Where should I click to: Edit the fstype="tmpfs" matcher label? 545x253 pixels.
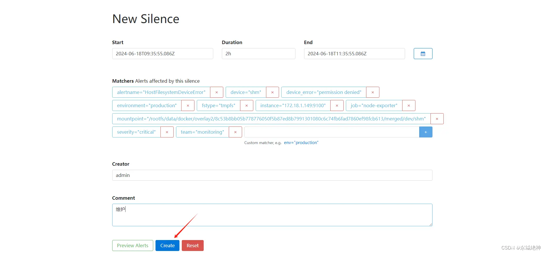click(218, 105)
